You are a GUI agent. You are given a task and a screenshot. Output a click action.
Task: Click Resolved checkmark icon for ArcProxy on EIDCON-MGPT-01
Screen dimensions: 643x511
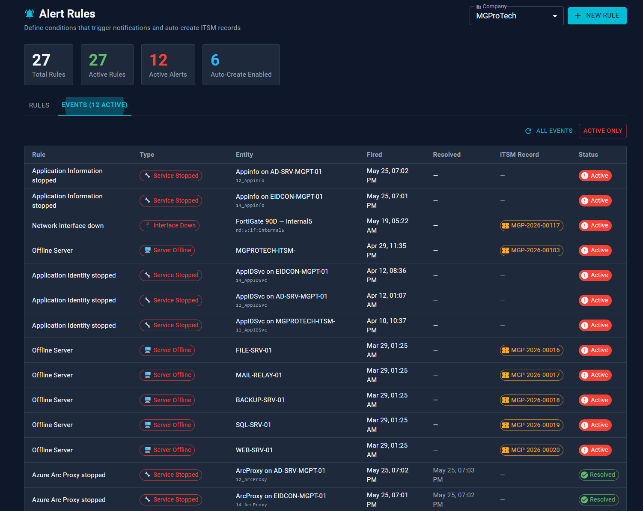(x=584, y=500)
